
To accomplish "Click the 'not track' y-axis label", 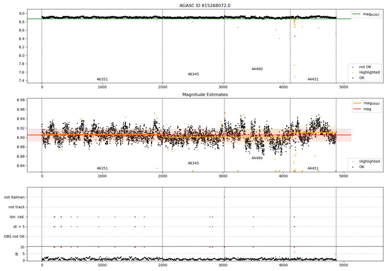I will click(x=17, y=207).
